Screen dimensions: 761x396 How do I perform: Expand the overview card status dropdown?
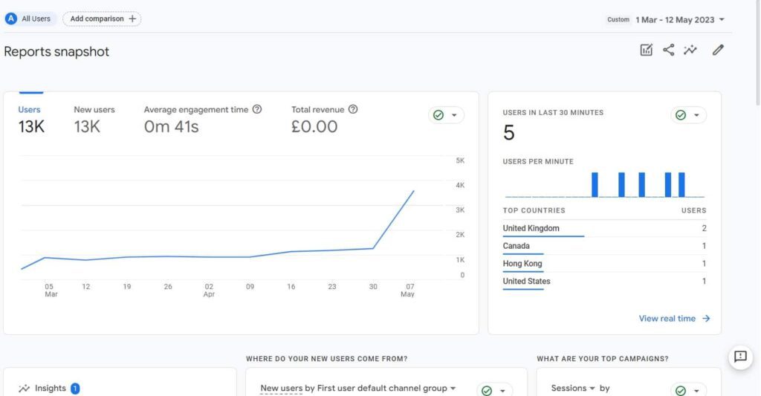coord(447,115)
